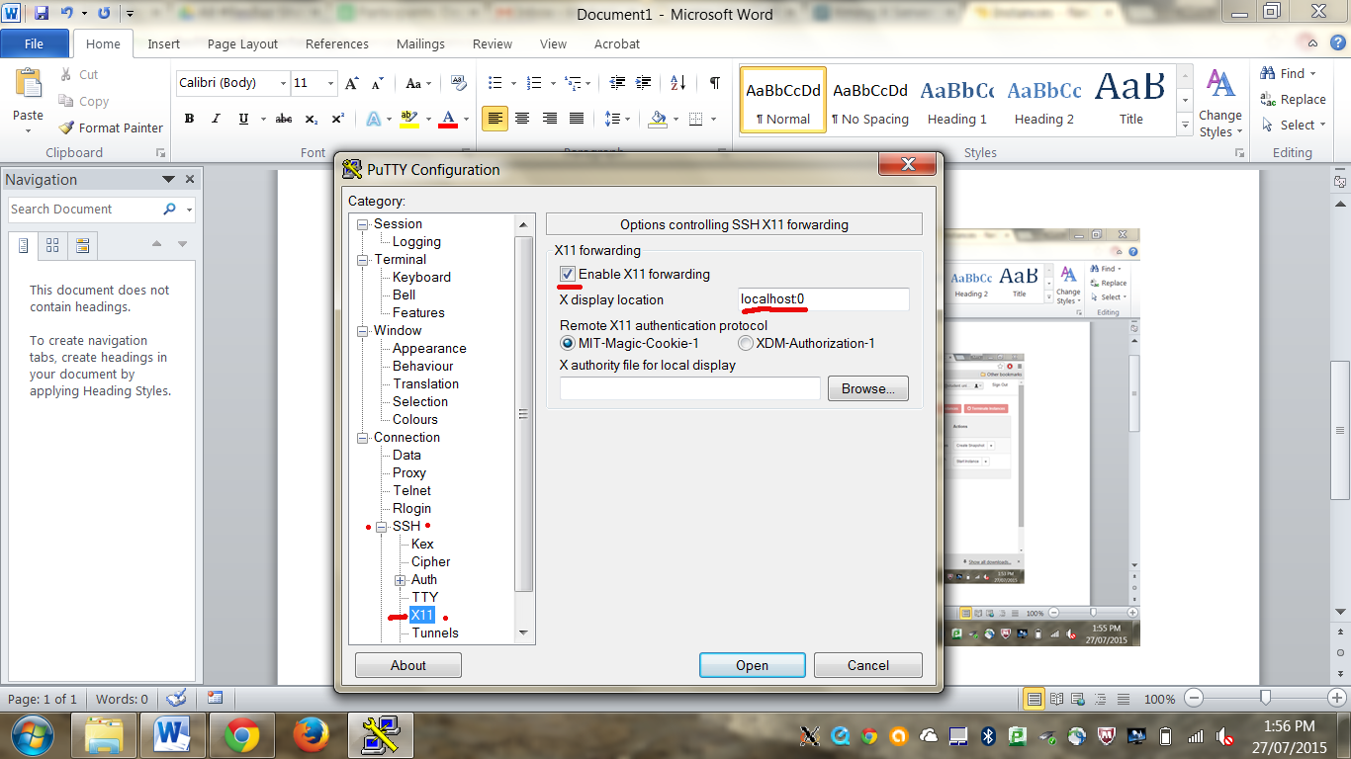Collapse the Terminal tree node
1351x759 pixels.
[363, 260]
